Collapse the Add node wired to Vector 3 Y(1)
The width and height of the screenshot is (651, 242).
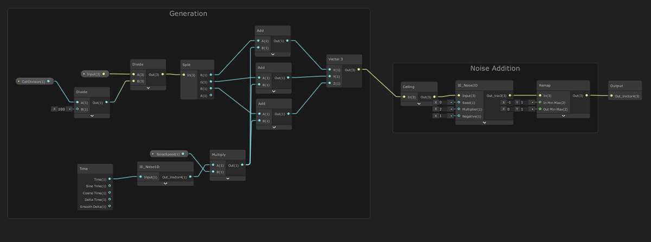273,91
